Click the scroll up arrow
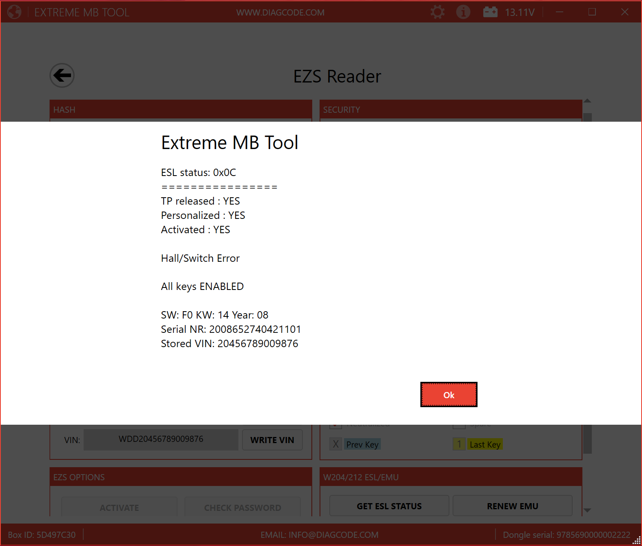Image resolution: width=642 pixels, height=546 pixels. coord(587,101)
